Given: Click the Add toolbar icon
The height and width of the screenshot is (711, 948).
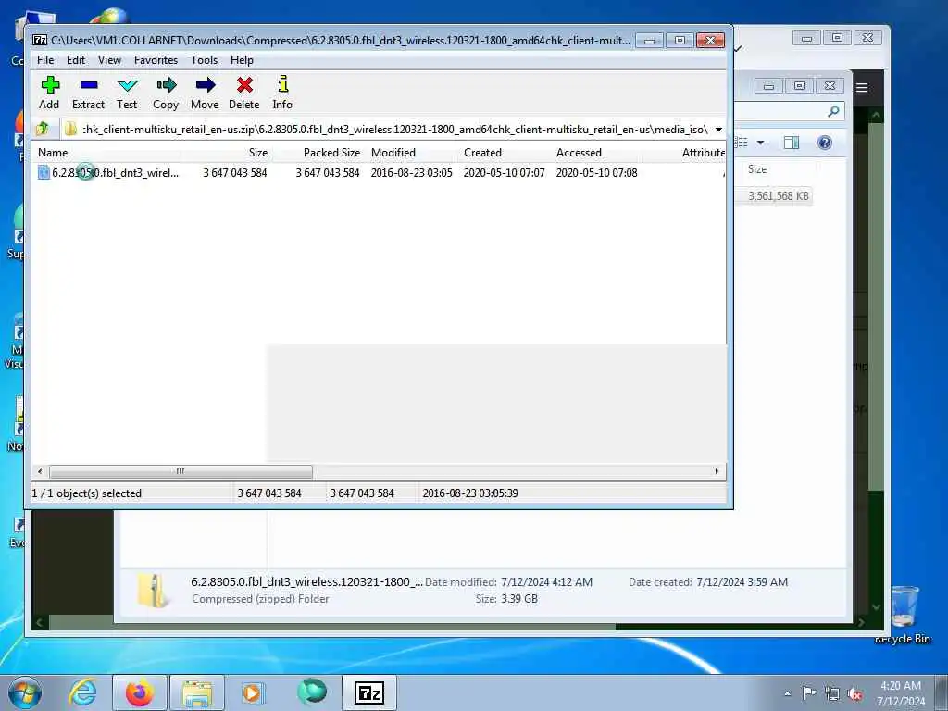Looking at the screenshot, I should (50, 84).
